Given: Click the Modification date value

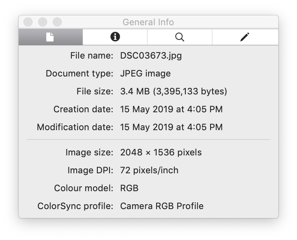Looking at the screenshot, I should (x=171, y=127).
